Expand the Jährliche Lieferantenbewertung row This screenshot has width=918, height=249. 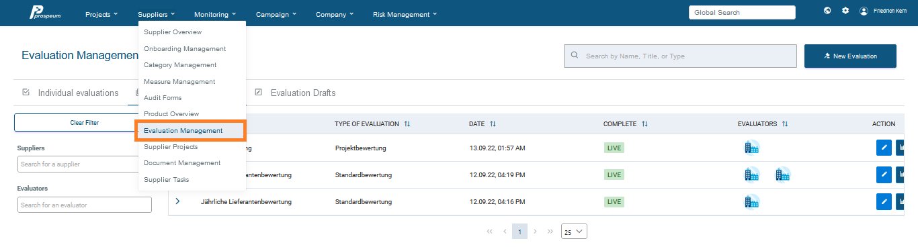178,201
